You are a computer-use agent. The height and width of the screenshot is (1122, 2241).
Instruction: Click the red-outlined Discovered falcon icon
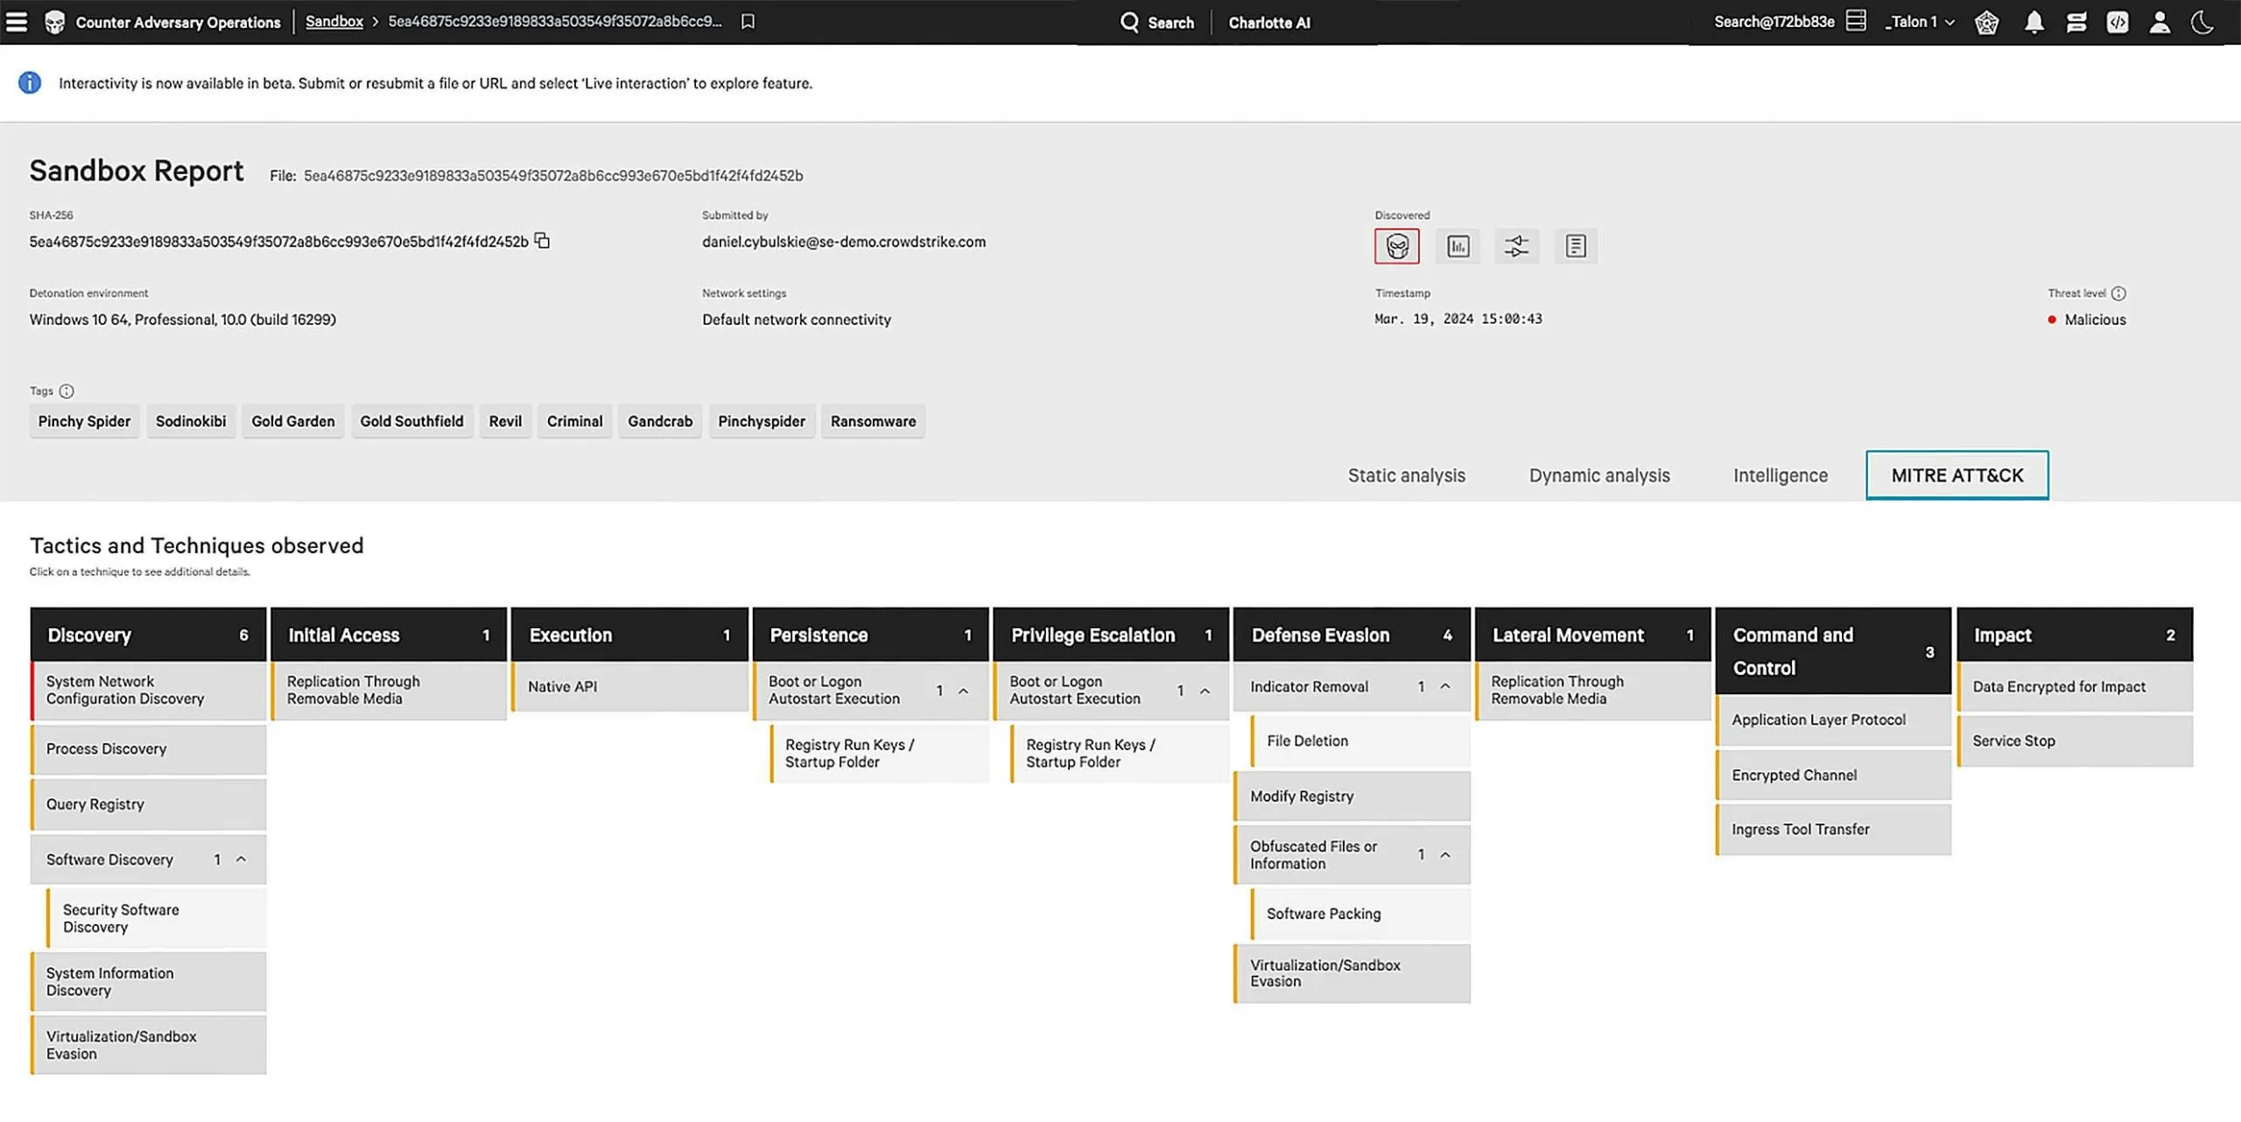1397,246
